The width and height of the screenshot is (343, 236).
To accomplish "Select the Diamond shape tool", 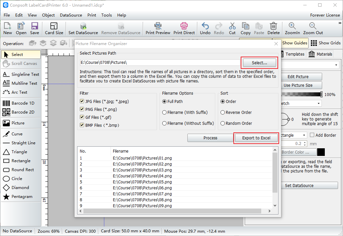I will [x=21, y=188].
